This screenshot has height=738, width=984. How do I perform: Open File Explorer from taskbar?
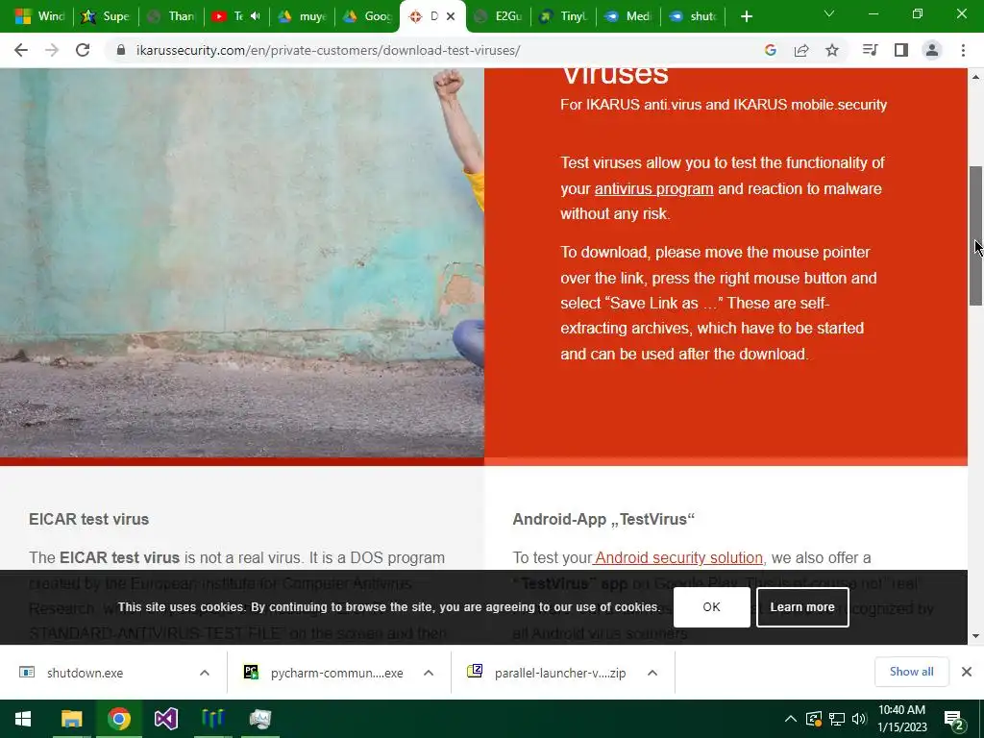coord(71,719)
